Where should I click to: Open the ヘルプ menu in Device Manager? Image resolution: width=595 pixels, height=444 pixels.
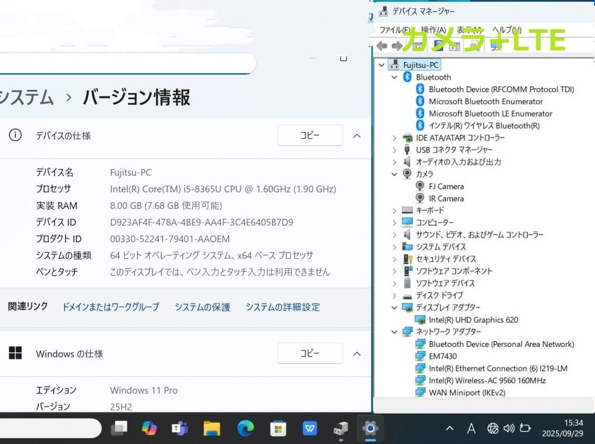click(x=506, y=30)
